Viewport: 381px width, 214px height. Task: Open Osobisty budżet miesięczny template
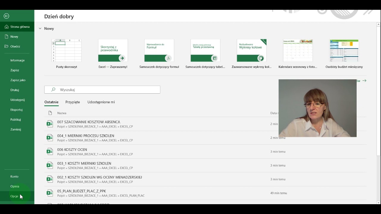click(x=344, y=54)
